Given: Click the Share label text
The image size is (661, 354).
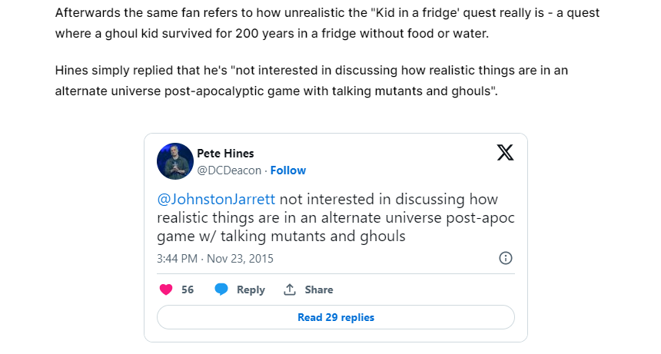Looking at the screenshot, I should pyautogui.click(x=319, y=289).
